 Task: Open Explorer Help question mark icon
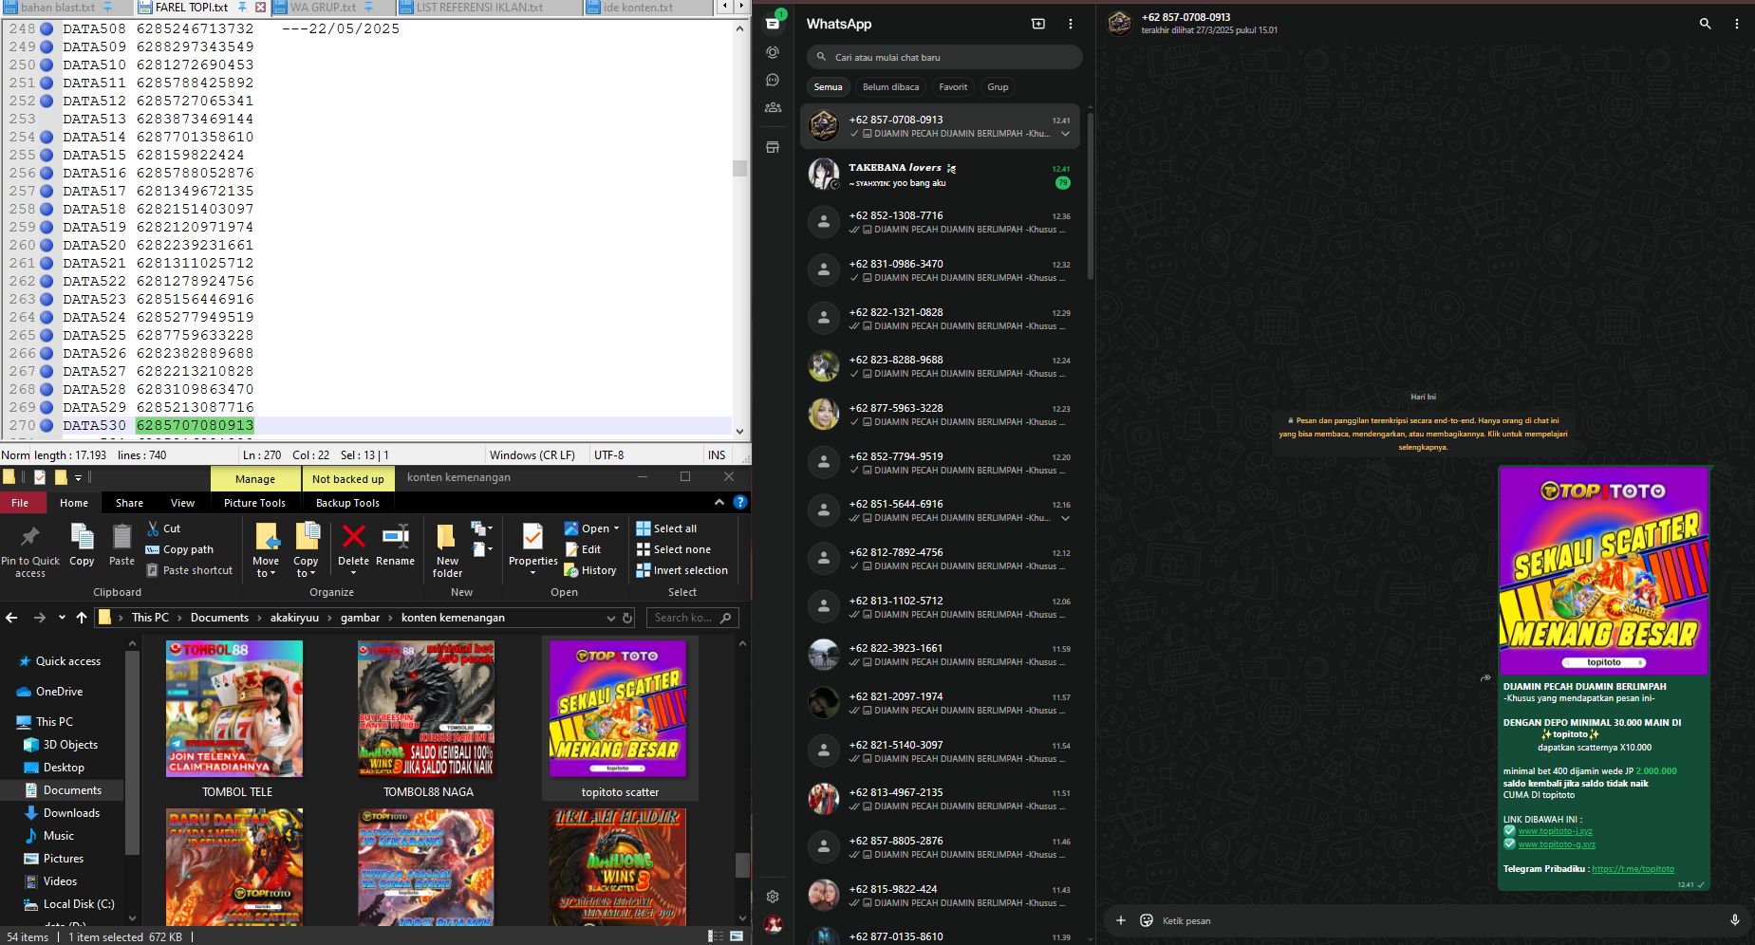point(740,502)
